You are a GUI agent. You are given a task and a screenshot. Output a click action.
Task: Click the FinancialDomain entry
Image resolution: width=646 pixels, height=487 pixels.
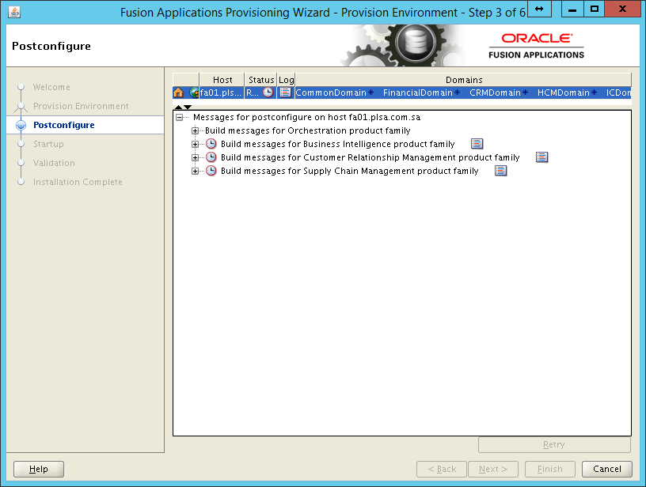418,92
